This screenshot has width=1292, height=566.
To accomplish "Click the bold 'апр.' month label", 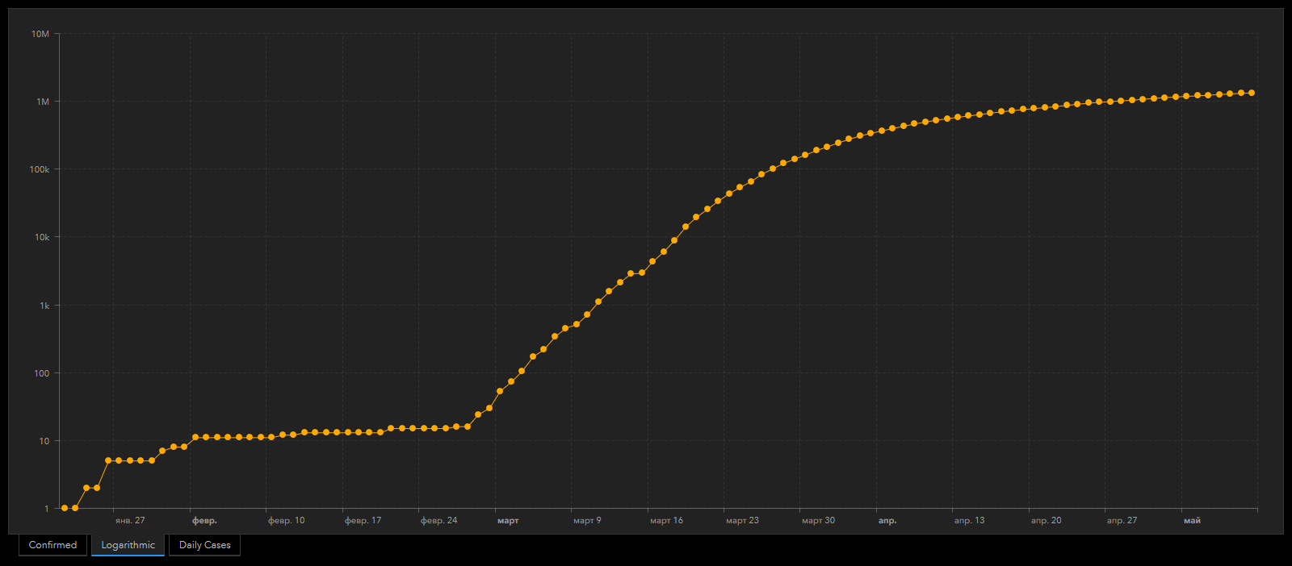I will [887, 521].
